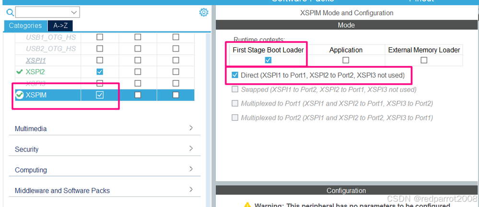Open the search combo box dropdown

[74, 12]
